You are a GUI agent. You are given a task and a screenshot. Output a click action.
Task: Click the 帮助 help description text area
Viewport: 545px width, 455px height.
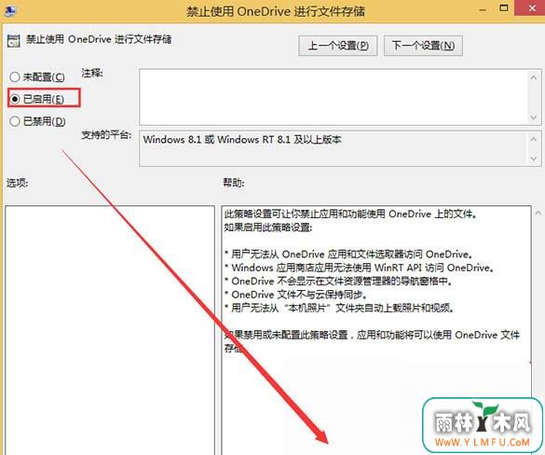(376, 330)
